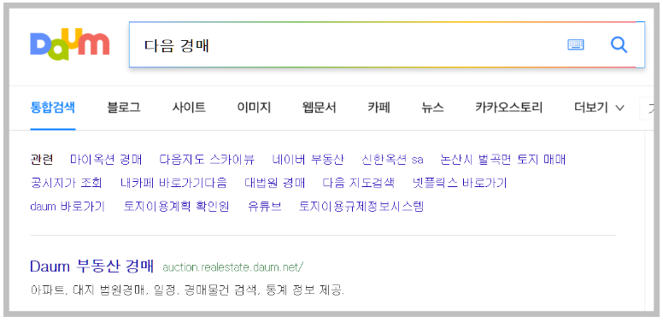Click the description starting 아파트, 대지 법원경매
663x322 pixels.
[x=188, y=290]
